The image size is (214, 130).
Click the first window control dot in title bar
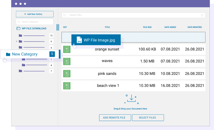(x=16, y=4)
